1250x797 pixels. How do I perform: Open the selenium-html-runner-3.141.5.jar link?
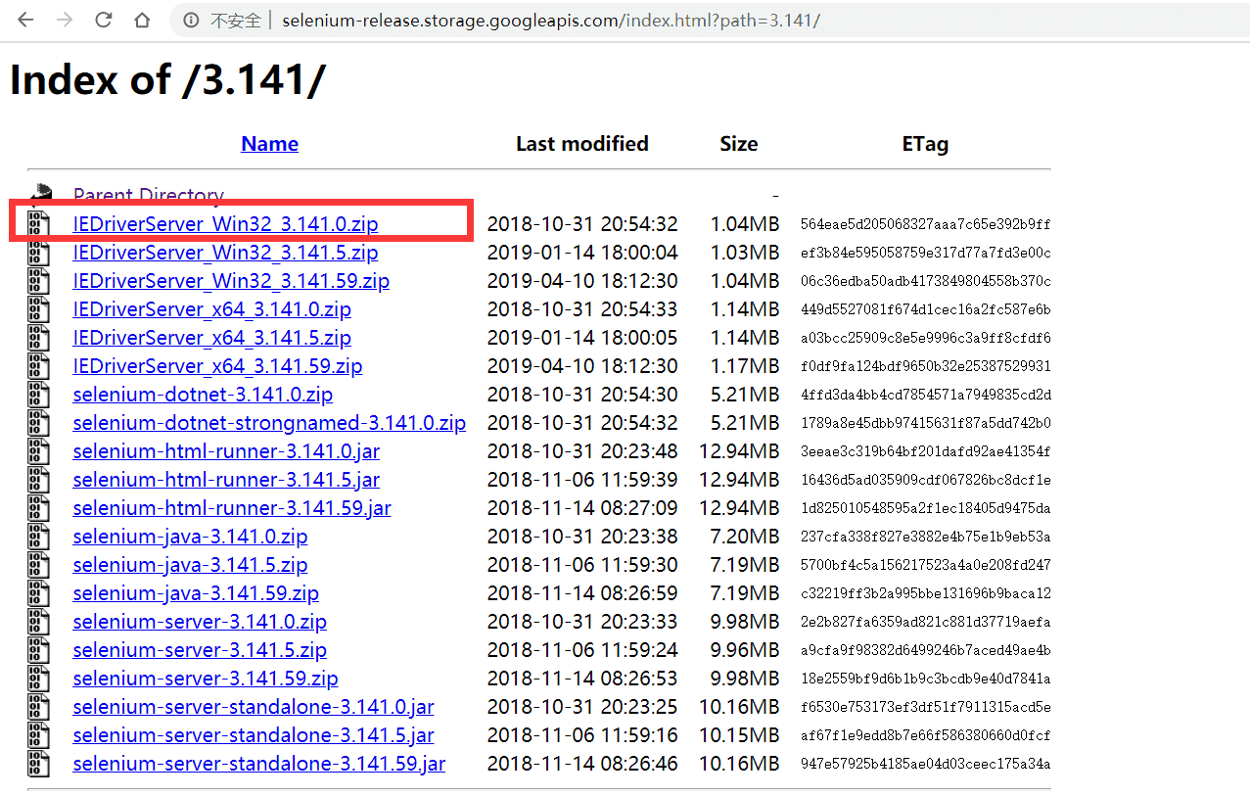(226, 480)
